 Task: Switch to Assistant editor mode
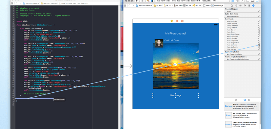237,1
